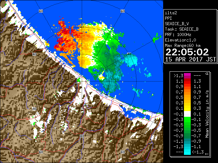Select the date '15 APR 2017 JST'
Screen dimensions: 218x163
pyautogui.click(x=190, y=59)
